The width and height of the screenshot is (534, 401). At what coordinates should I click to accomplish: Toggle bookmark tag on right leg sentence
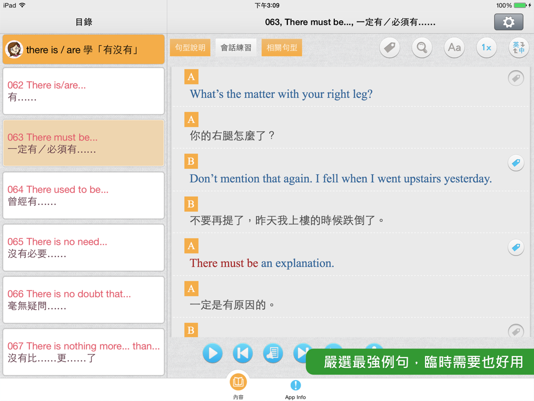click(516, 78)
